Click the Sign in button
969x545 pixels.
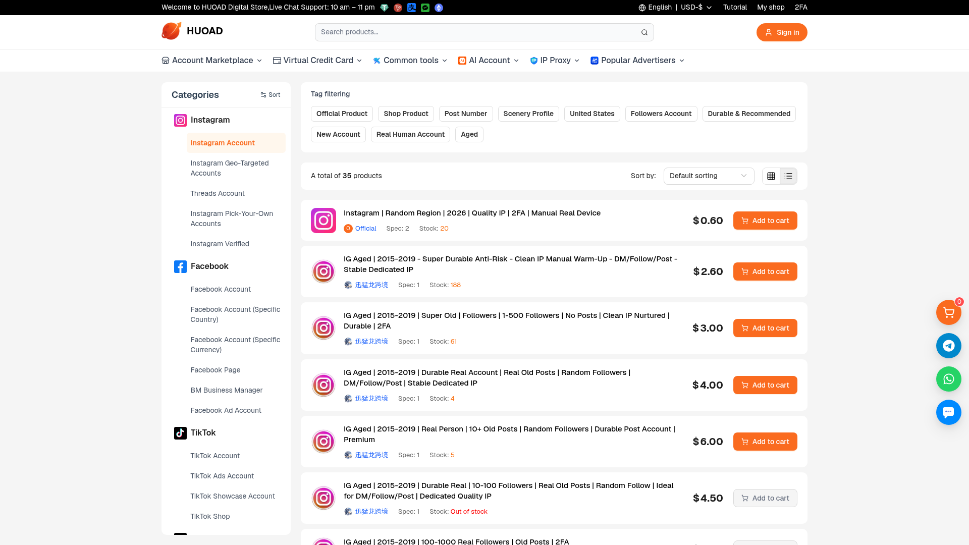(782, 32)
